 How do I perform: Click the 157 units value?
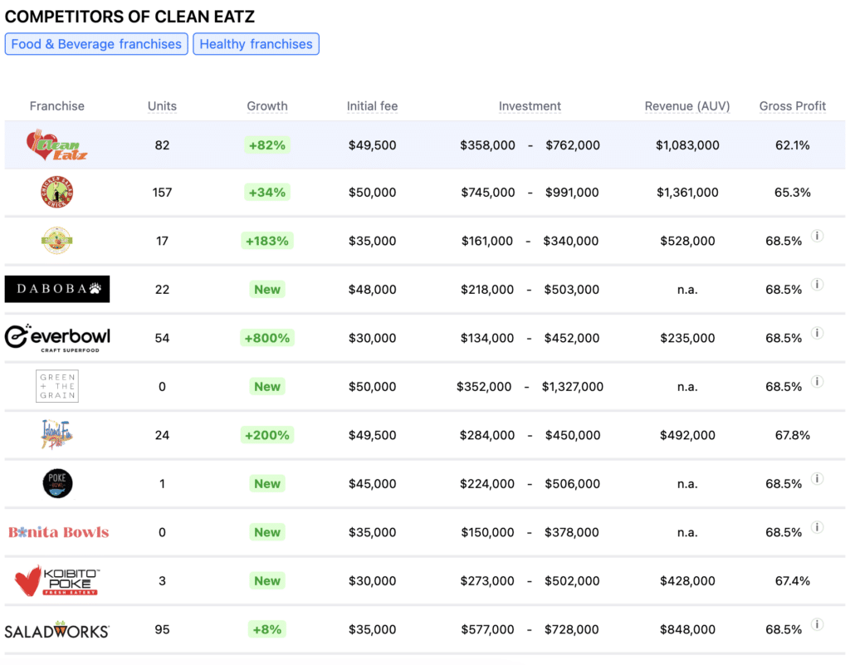pyautogui.click(x=162, y=193)
